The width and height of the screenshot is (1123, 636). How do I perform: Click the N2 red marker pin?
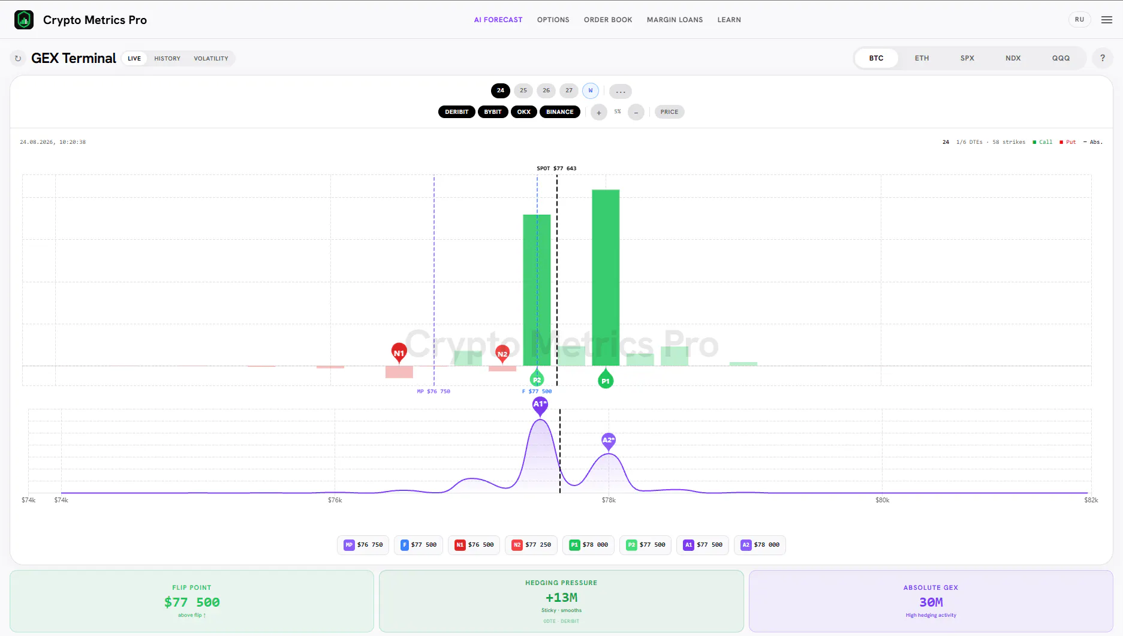(502, 353)
